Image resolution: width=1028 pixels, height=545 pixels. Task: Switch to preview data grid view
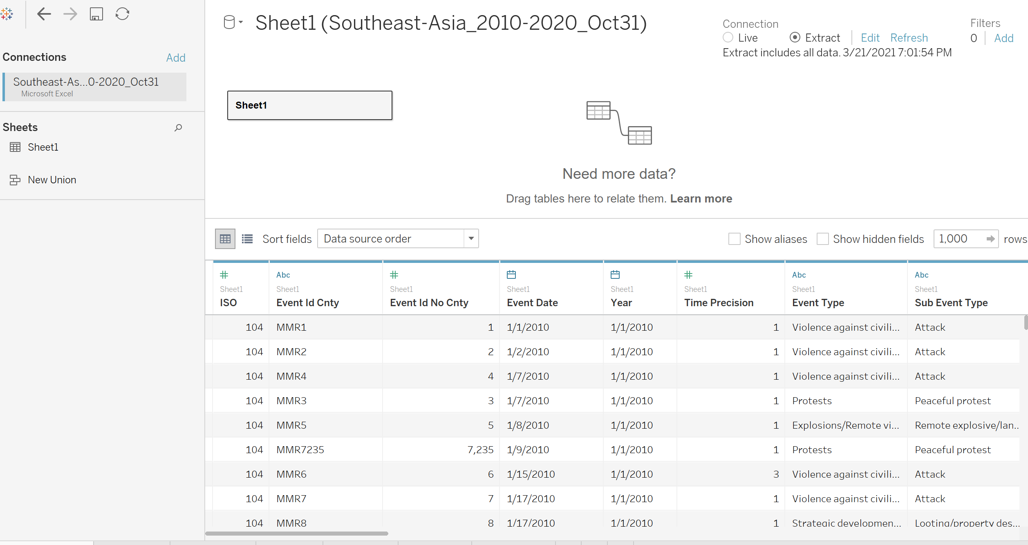pyautogui.click(x=225, y=239)
